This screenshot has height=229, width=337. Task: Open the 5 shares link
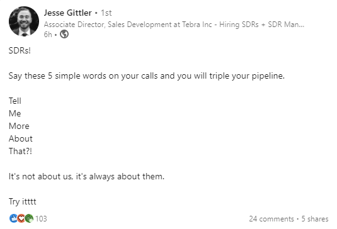[x=315, y=219]
